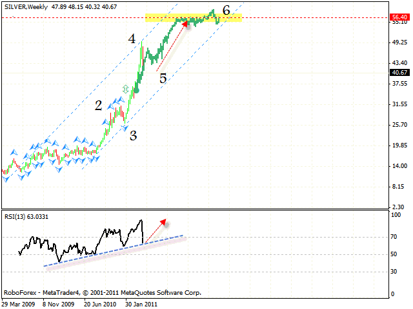Click the RoboForex MetaTrader4 copyright text

click(102, 292)
